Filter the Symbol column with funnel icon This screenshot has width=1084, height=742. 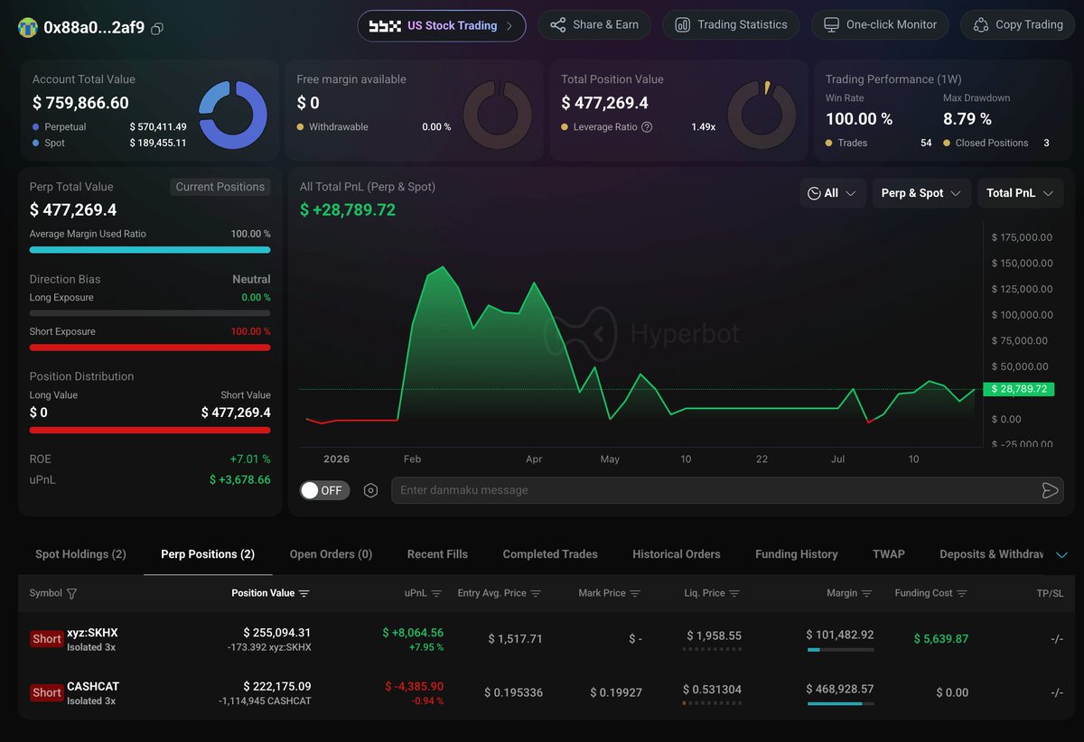71,593
